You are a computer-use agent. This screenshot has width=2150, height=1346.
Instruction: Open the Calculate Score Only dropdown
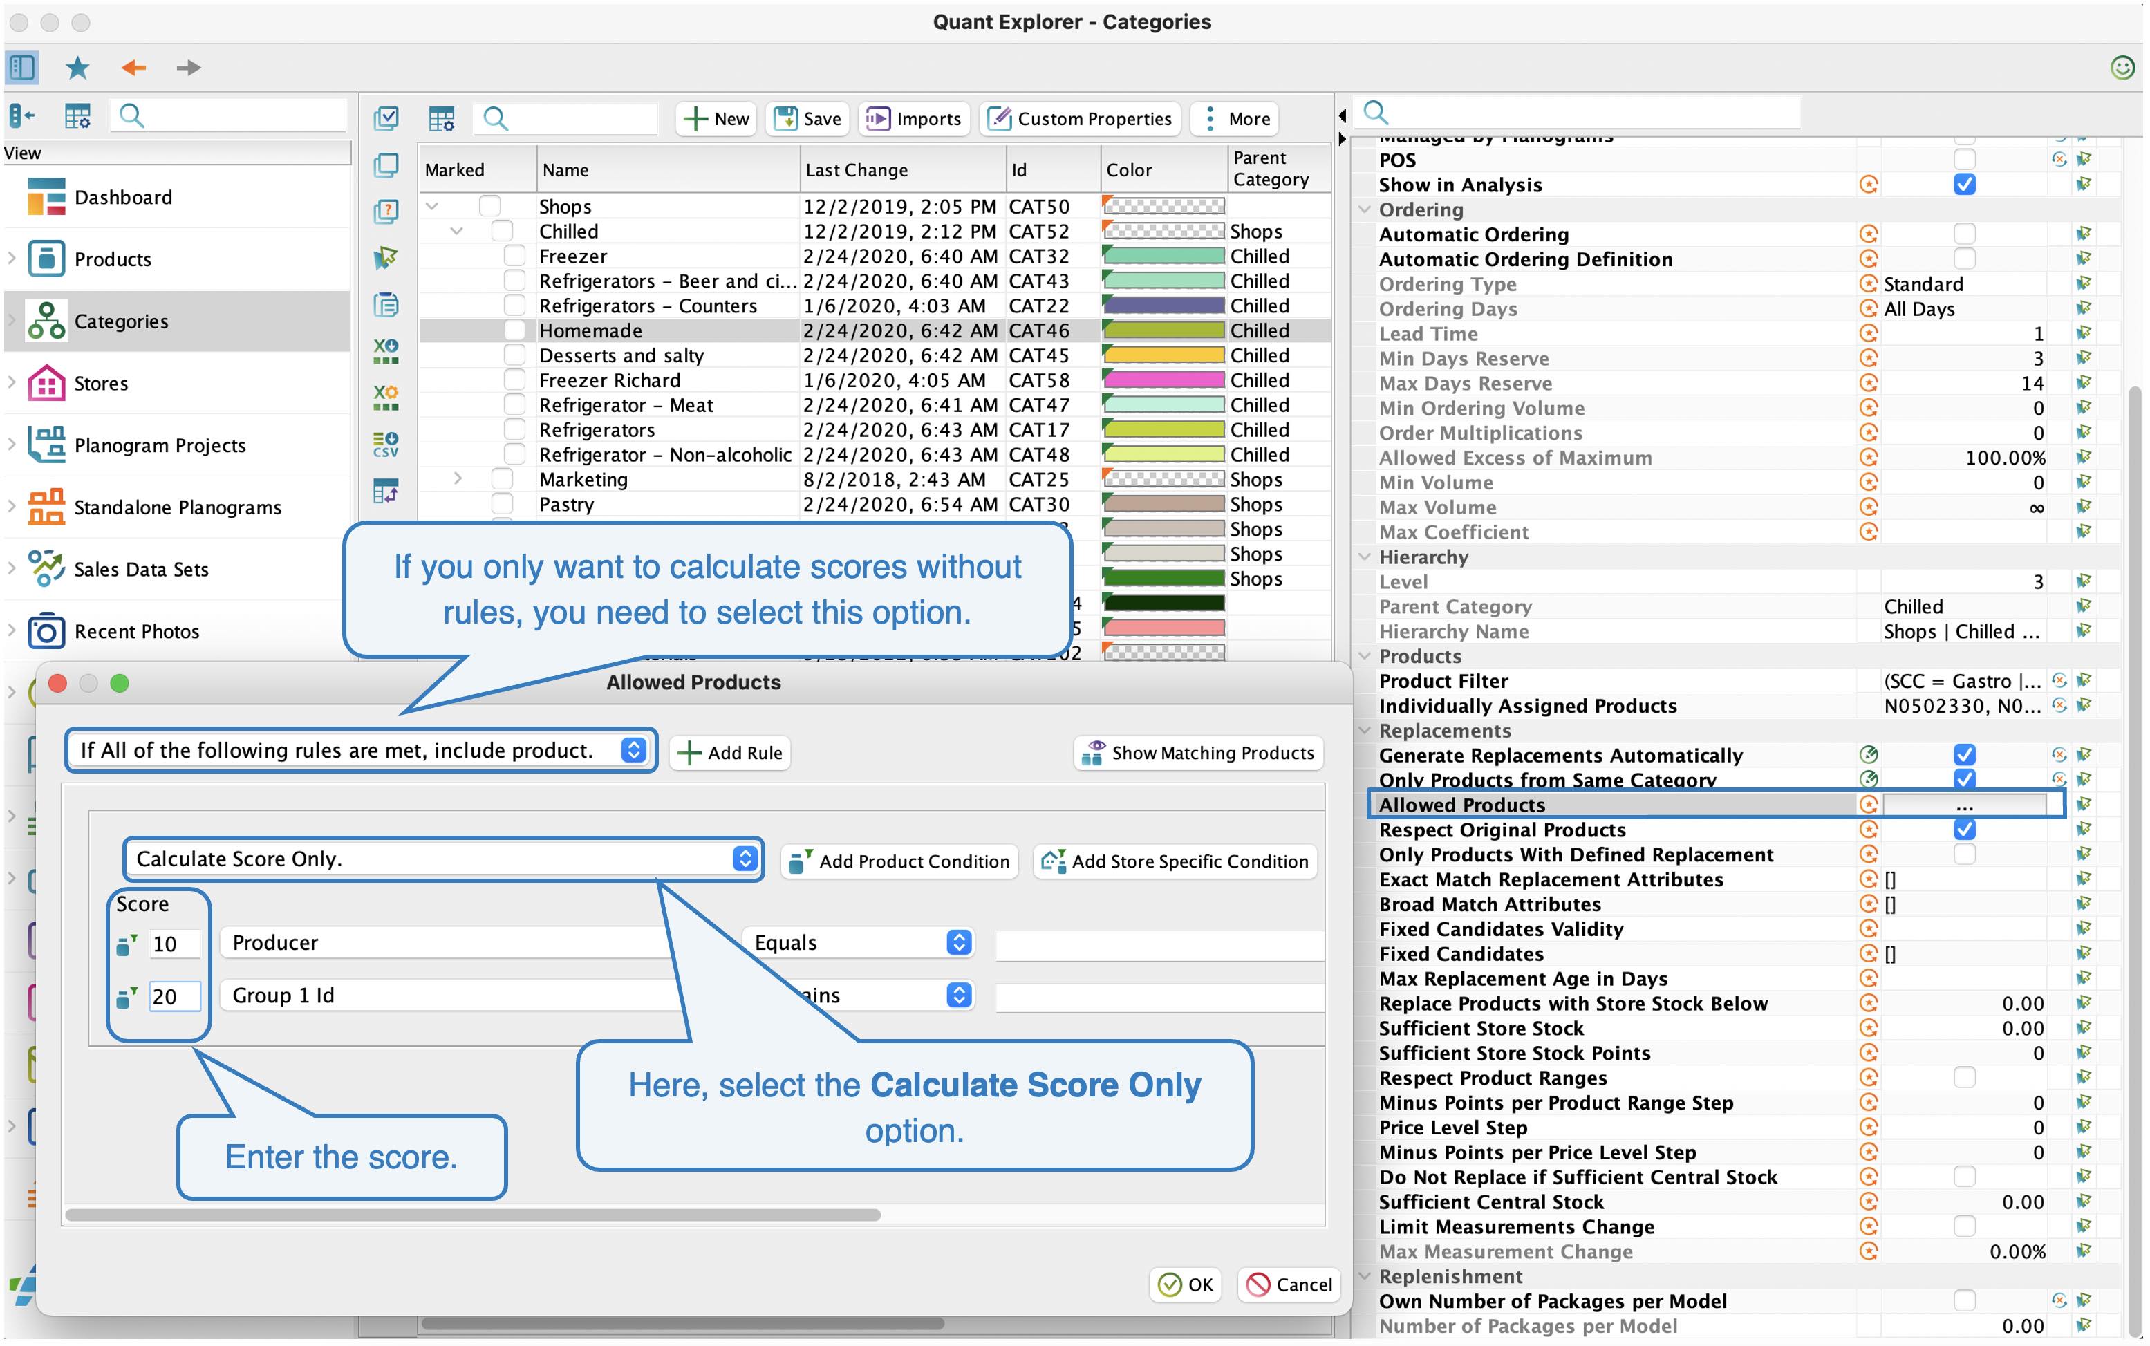click(x=442, y=859)
